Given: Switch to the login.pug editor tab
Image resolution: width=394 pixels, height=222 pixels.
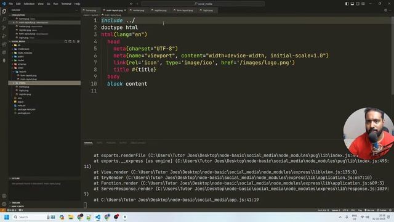Looking at the screenshot, I should click(207, 10).
